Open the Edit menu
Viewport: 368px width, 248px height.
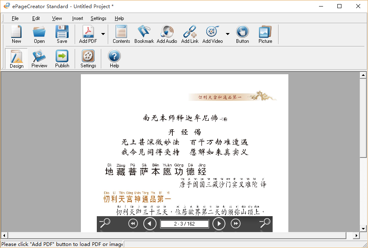(x=36, y=18)
